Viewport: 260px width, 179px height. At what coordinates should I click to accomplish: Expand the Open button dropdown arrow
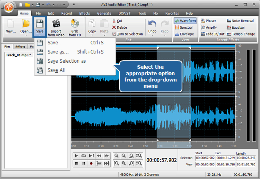[26, 35]
